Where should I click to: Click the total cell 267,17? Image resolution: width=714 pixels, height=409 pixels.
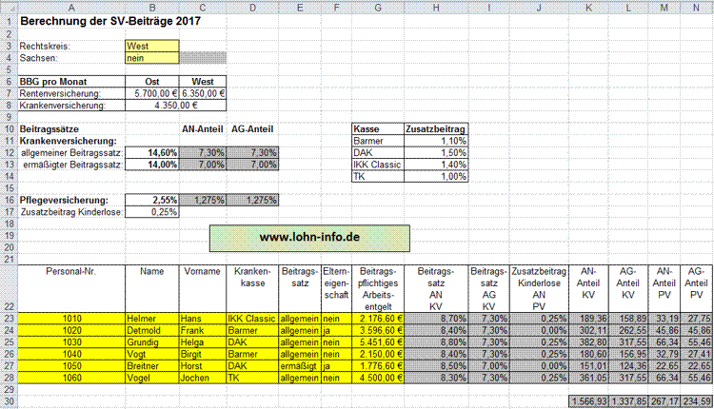coord(664,401)
